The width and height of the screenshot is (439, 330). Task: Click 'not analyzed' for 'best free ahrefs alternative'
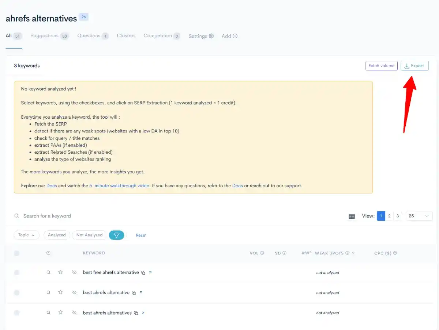pyautogui.click(x=327, y=273)
